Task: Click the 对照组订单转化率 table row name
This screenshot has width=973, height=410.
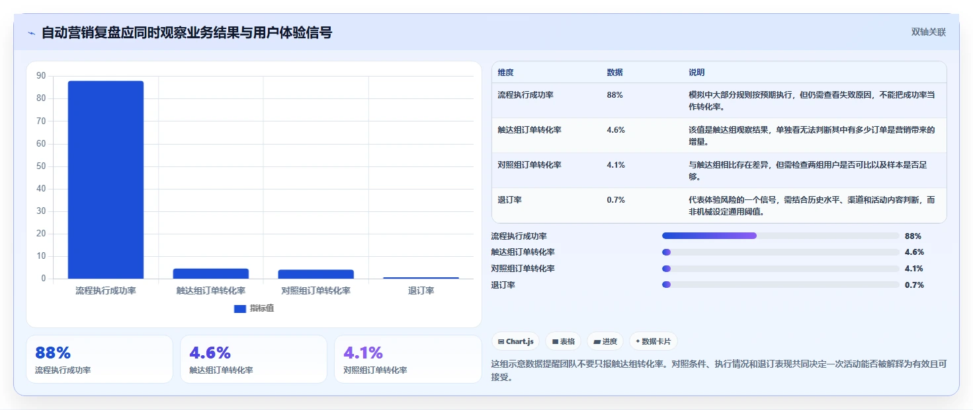Action: pos(530,164)
